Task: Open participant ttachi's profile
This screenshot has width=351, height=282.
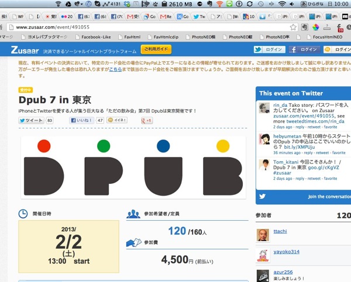Action: [x=280, y=231]
